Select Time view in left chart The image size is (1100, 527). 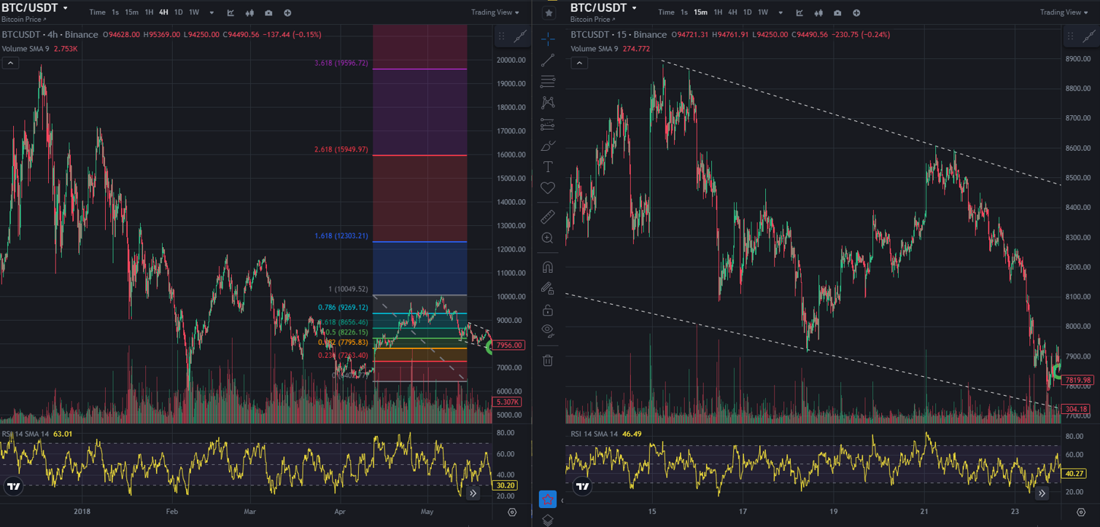point(97,12)
